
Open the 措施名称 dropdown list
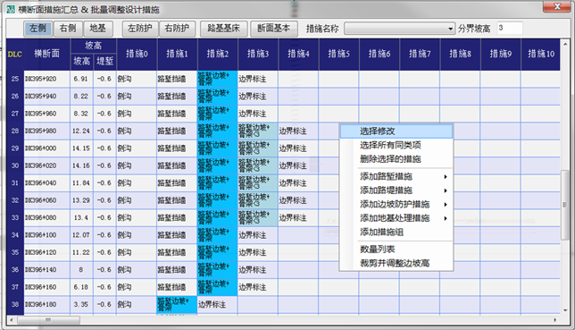(x=399, y=29)
